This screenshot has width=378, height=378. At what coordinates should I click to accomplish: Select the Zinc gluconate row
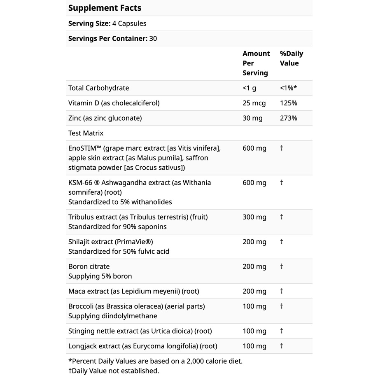tap(105, 118)
